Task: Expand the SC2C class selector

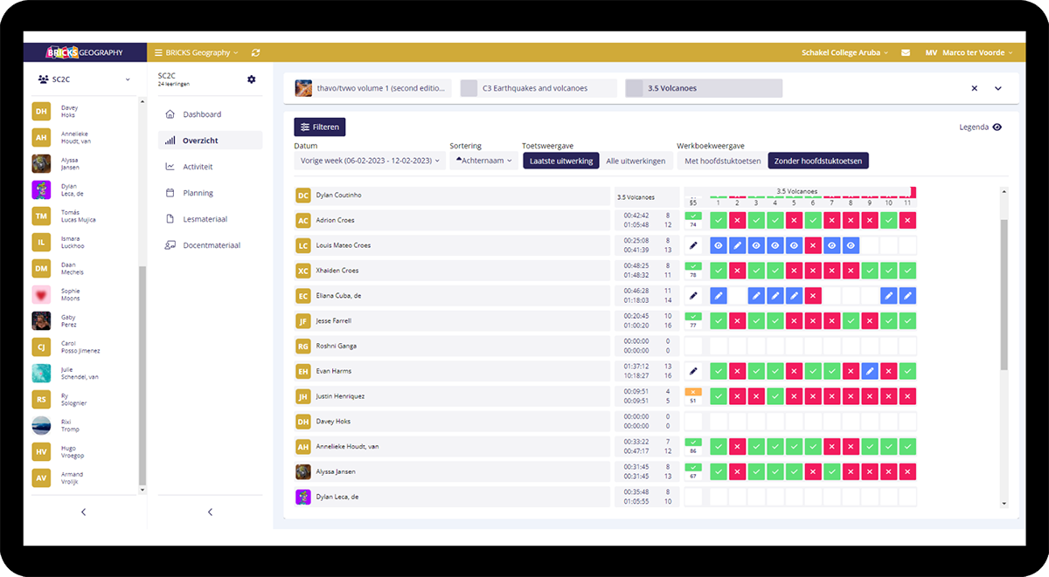Action: (x=84, y=79)
